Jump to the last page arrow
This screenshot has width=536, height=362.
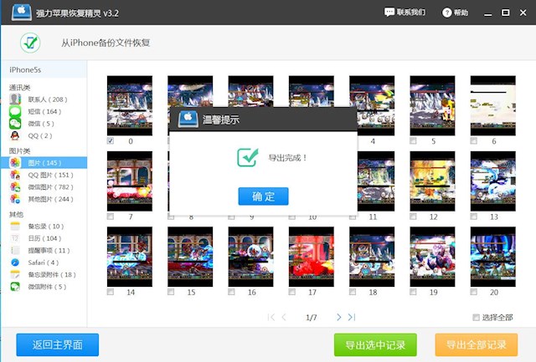(352, 318)
